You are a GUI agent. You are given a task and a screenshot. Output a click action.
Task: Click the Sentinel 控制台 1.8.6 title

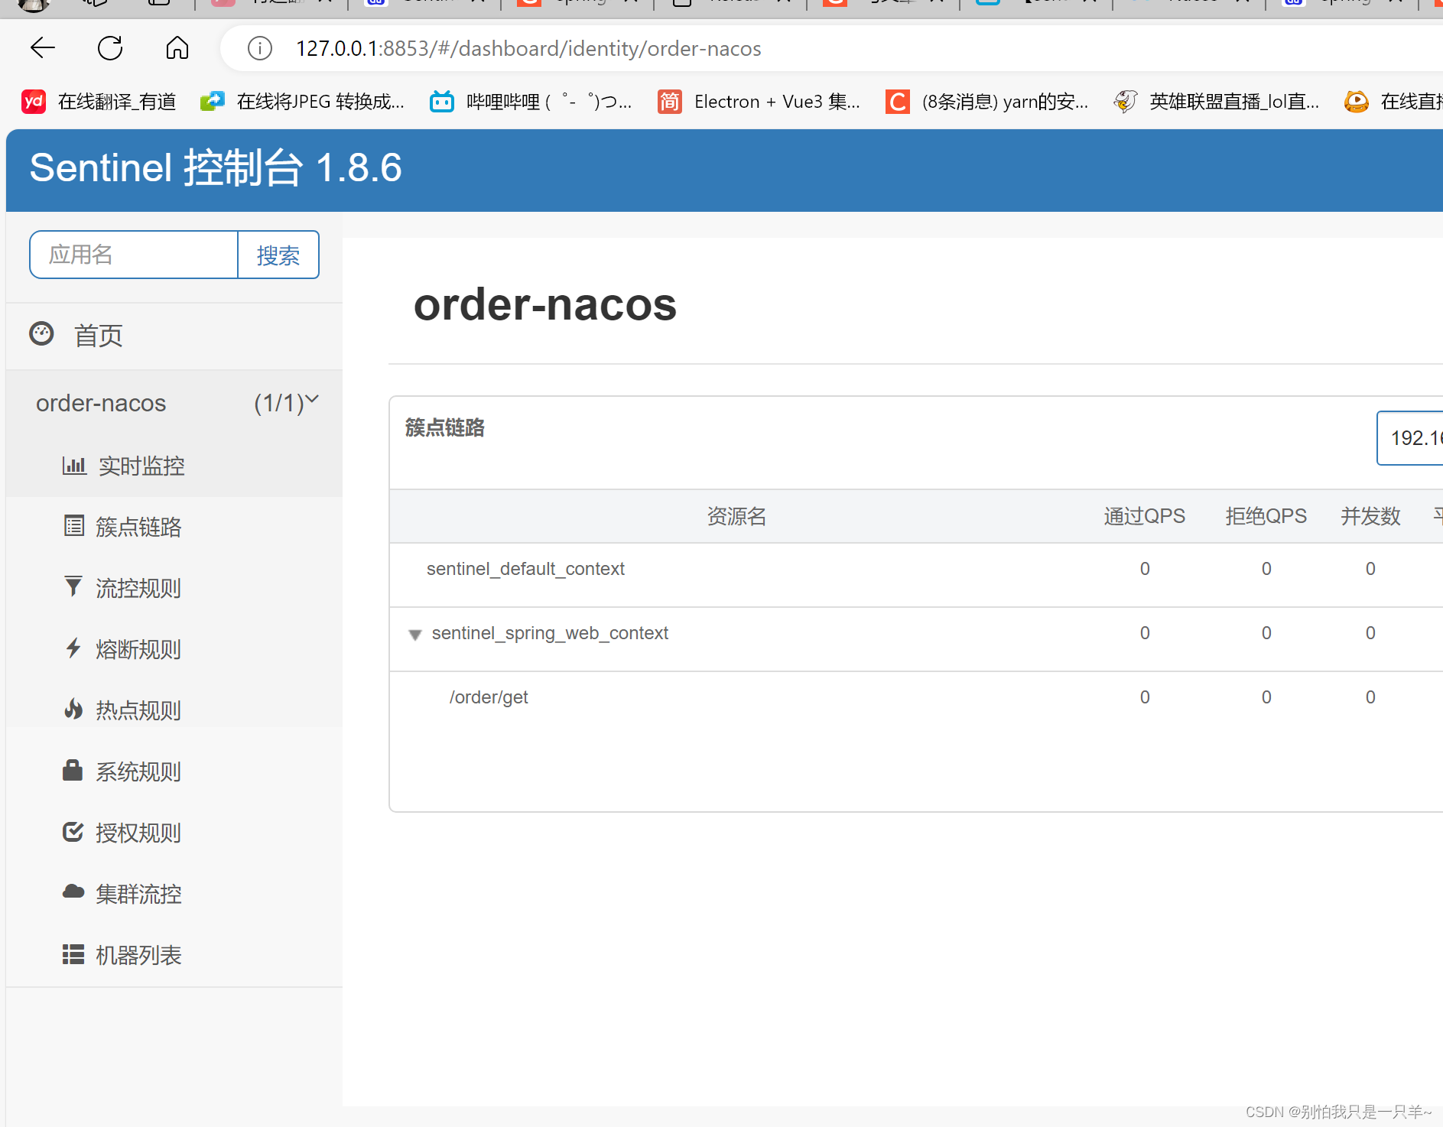(216, 167)
